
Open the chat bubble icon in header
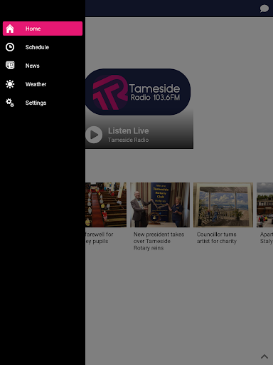click(264, 9)
